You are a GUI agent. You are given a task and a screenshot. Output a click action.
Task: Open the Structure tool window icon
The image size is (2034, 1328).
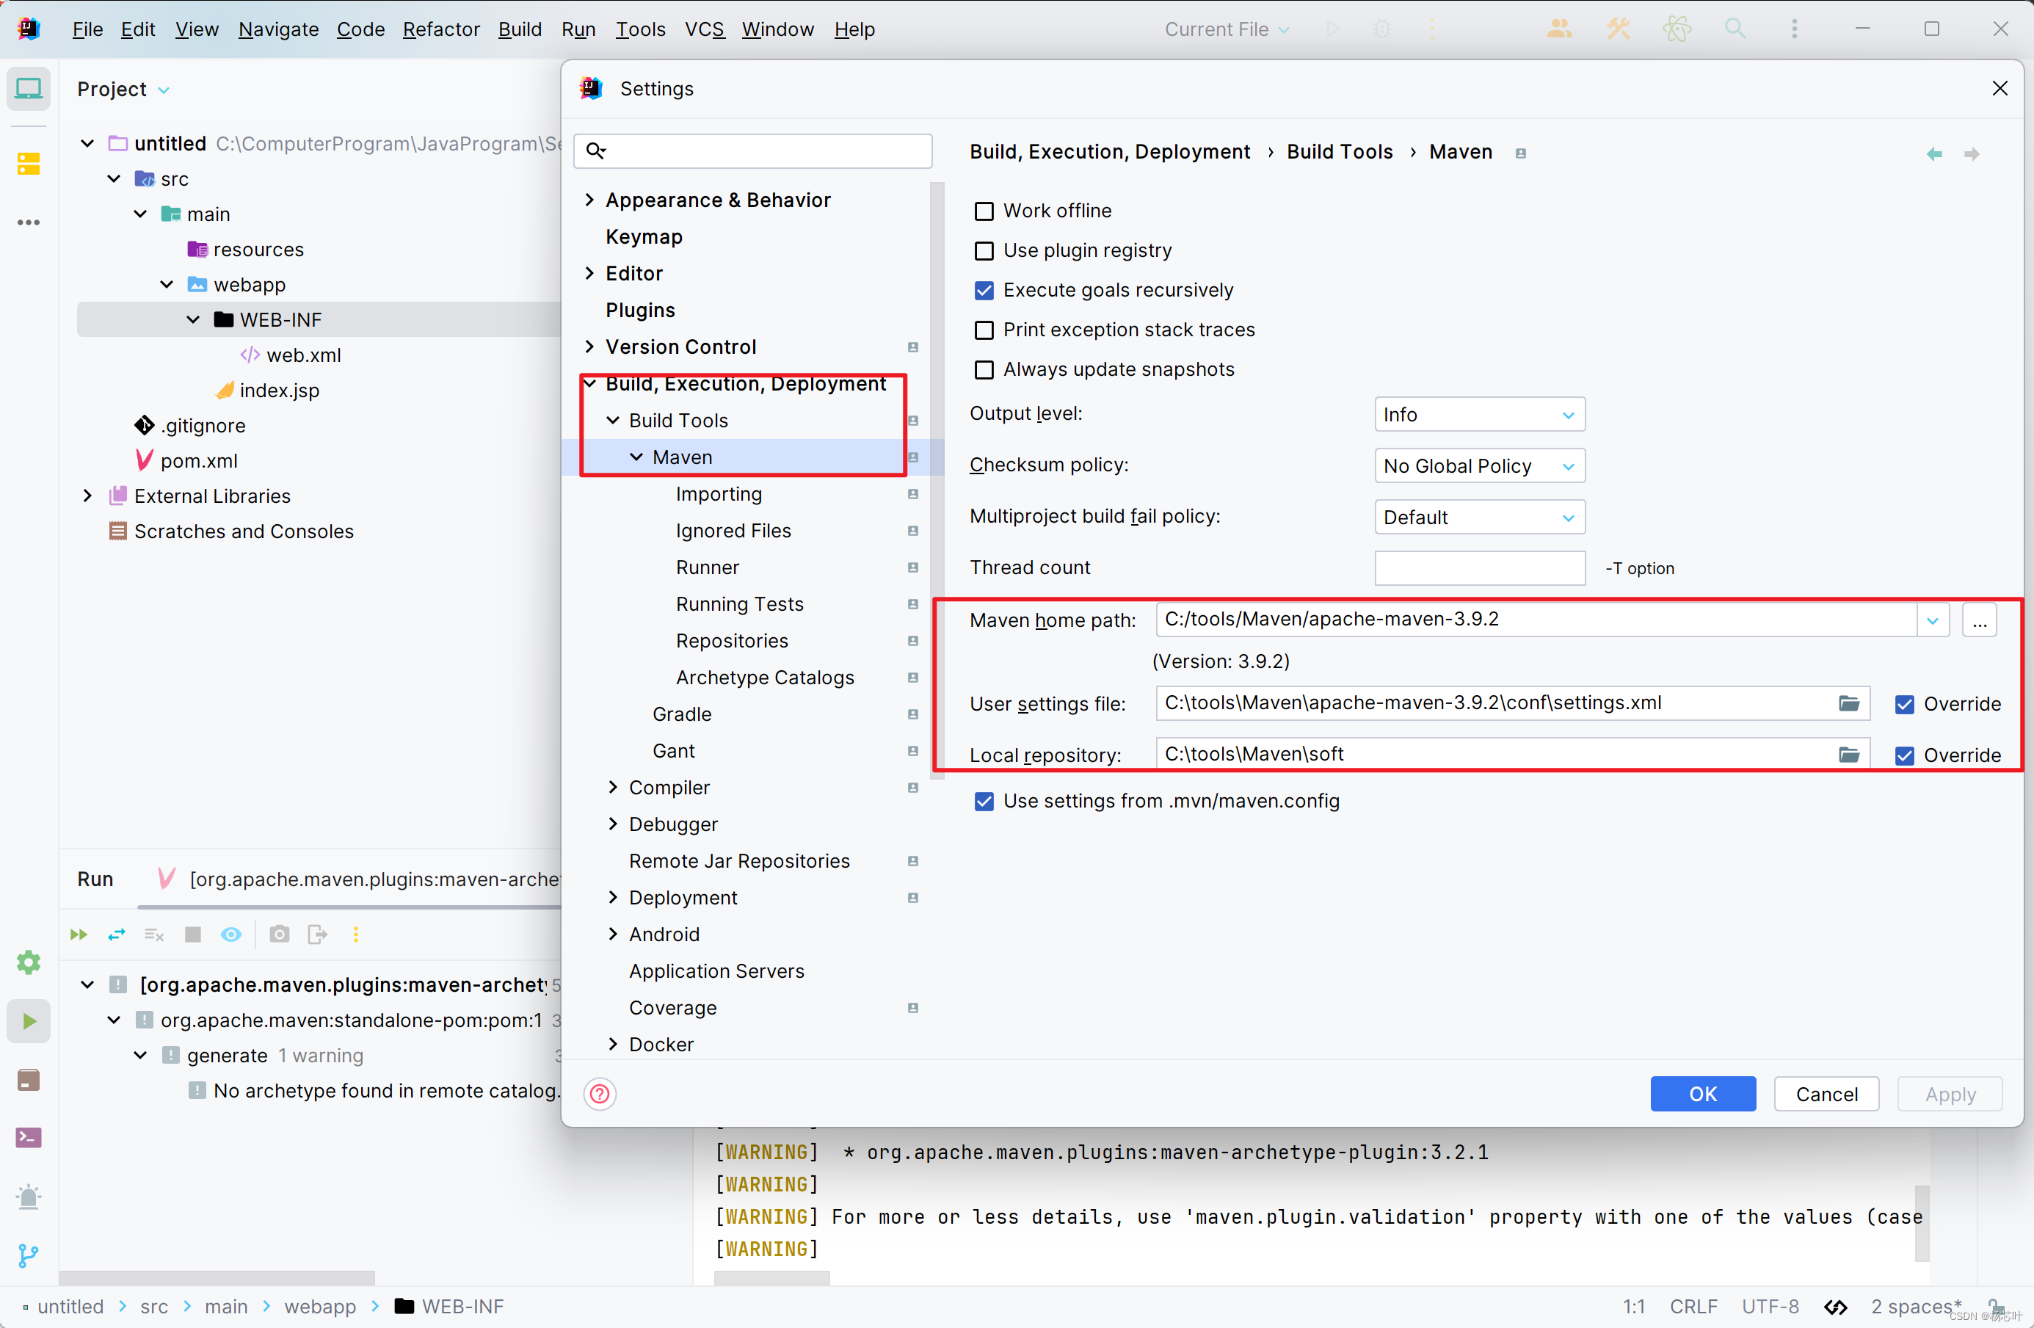[x=28, y=163]
